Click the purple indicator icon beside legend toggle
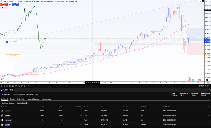The height and width of the screenshot is (128, 211). point(6,8)
